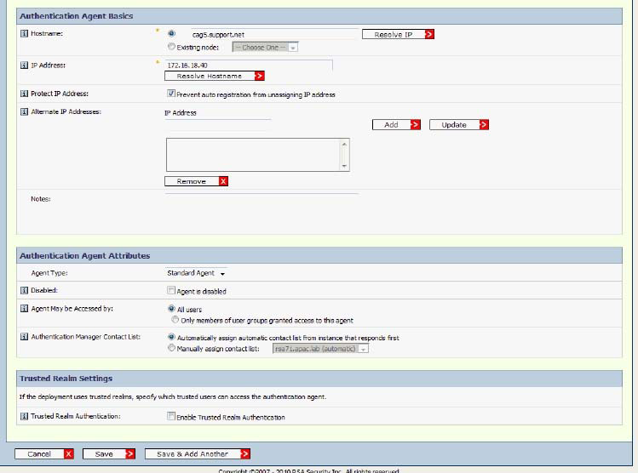Click the Resolve IP button
The width and height of the screenshot is (638, 473).
click(x=398, y=35)
